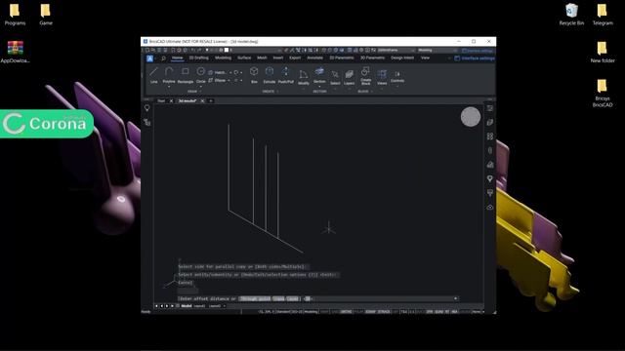
Task: Open the Annotate ribbon tab
Action: 314,58
